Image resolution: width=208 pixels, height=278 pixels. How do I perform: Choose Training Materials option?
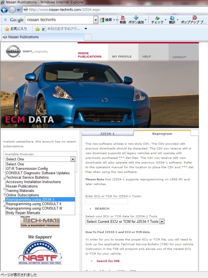coord(40,191)
